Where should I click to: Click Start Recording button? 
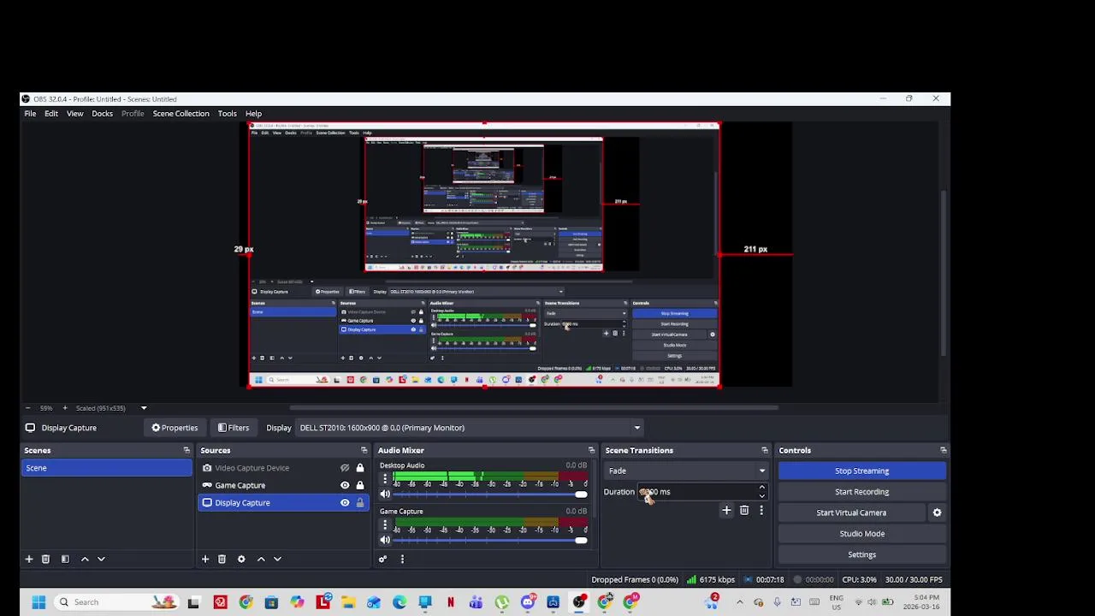(x=862, y=492)
